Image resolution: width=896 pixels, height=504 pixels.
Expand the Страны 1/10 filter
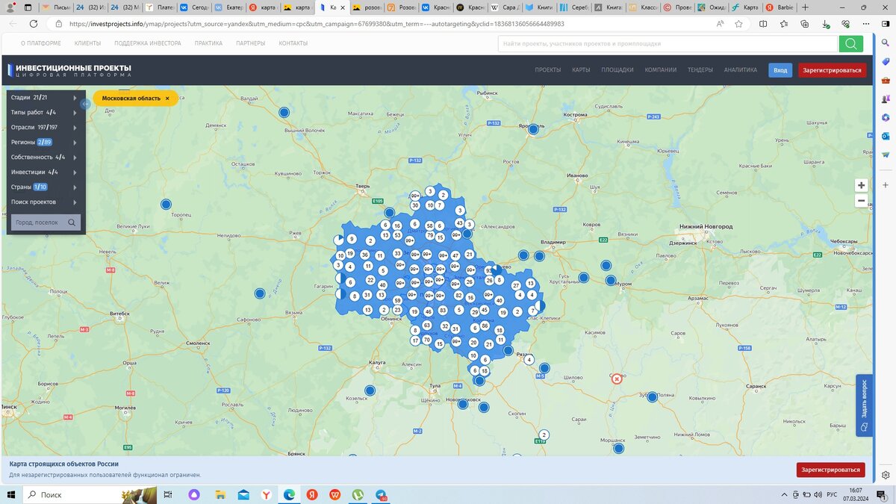coord(45,187)
